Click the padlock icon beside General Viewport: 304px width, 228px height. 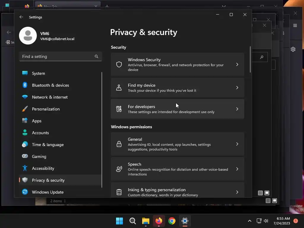point(119,144)
